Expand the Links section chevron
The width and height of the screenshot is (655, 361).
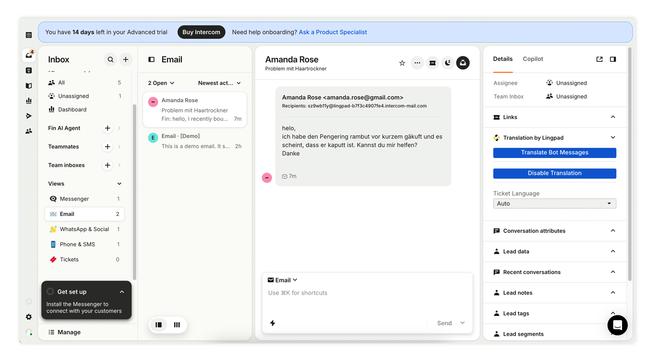tap(613, 117)
